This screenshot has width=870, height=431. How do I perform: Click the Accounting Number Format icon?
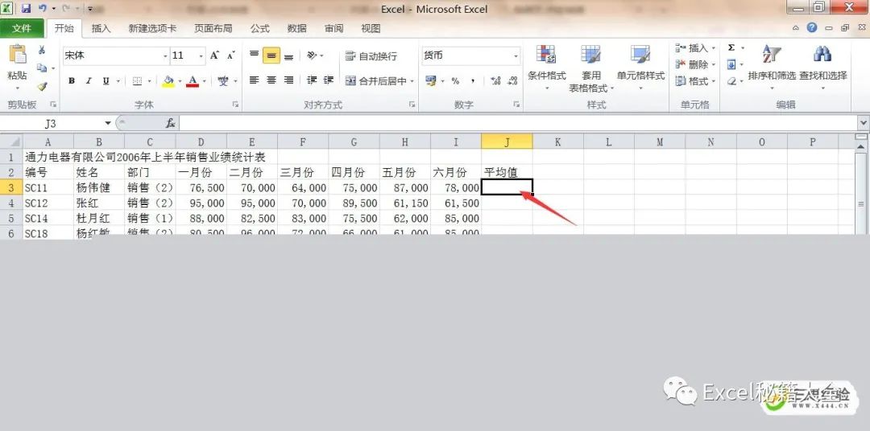430,81
